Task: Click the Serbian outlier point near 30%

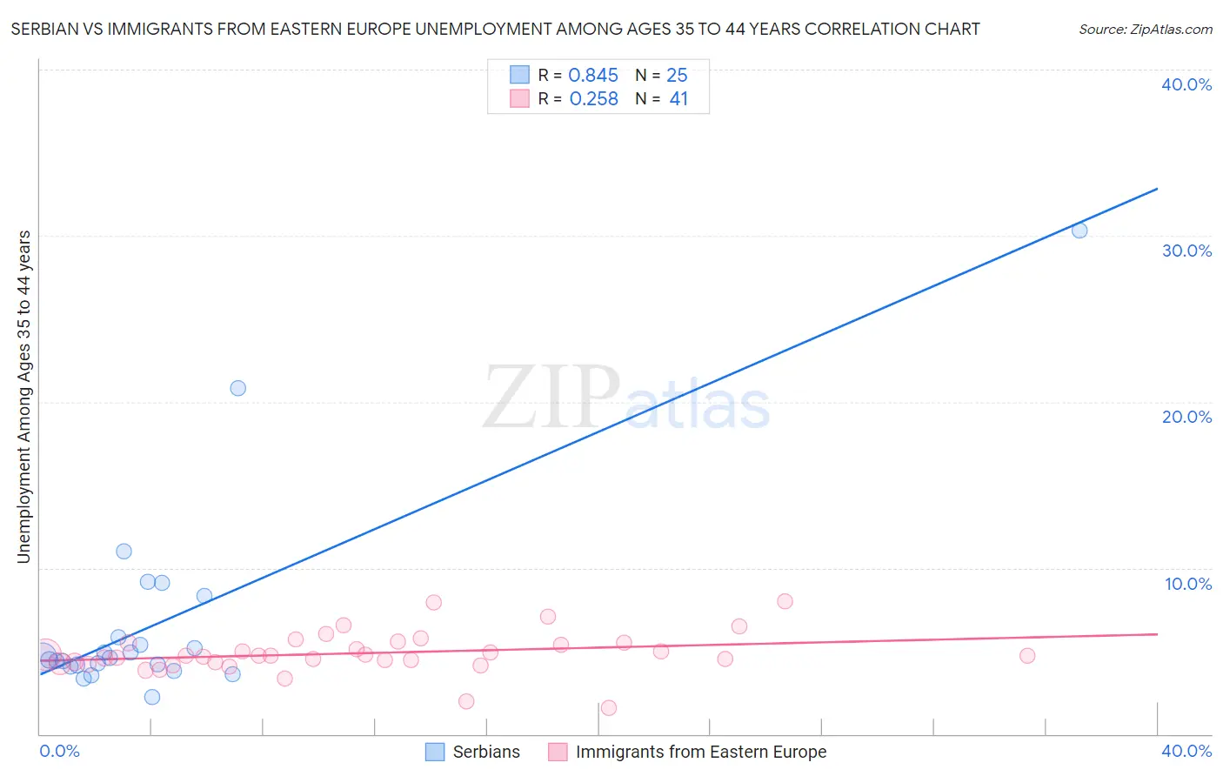Action: click(x=1079, y=231)
